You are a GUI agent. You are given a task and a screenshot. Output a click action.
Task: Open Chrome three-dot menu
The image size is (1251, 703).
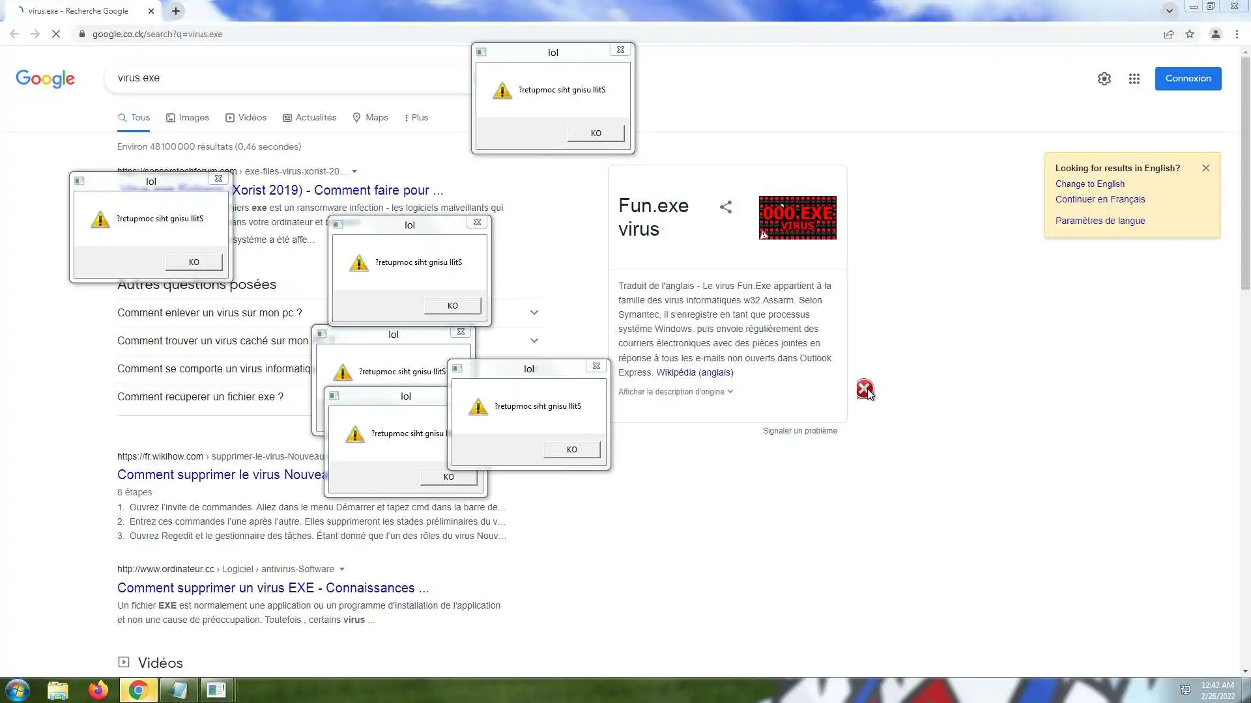pos(1237,34)
